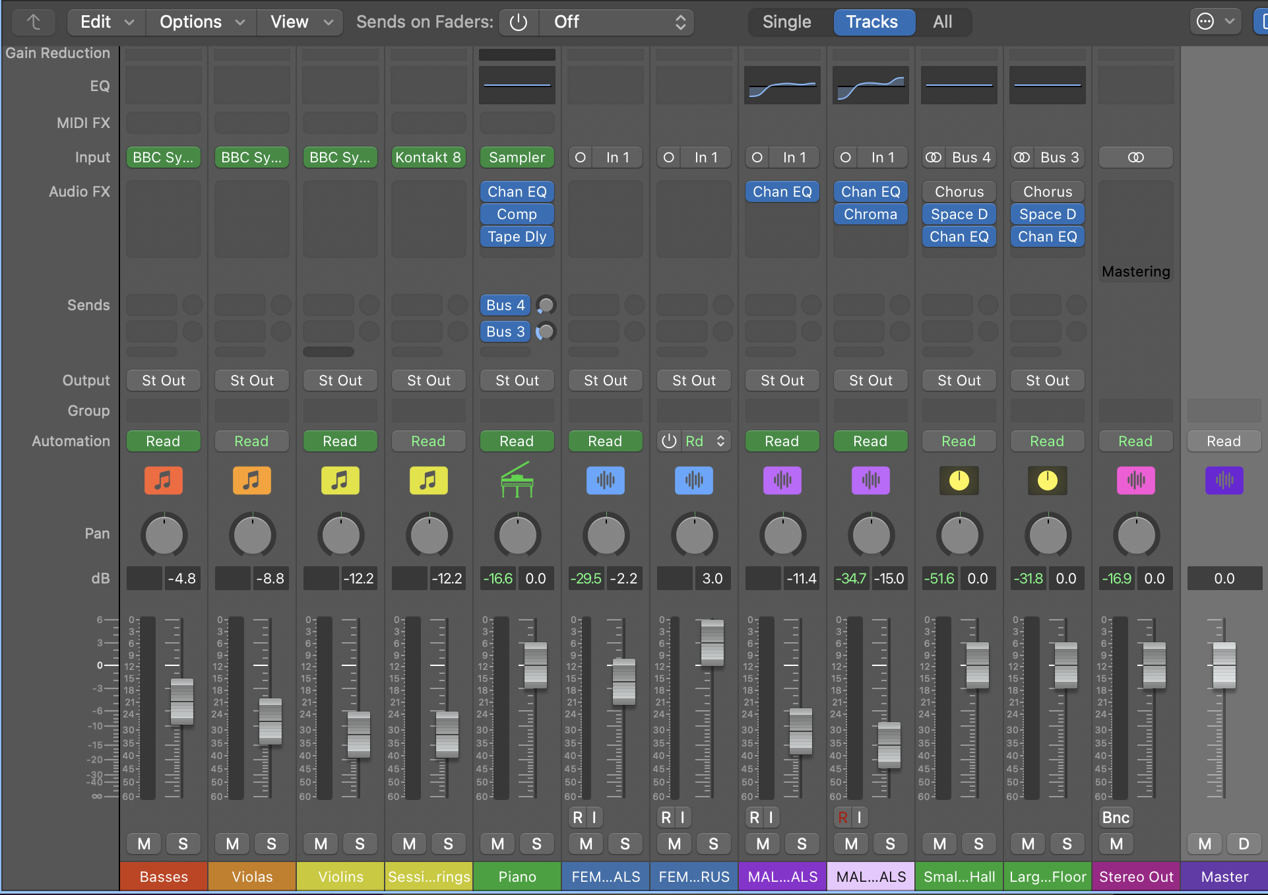Image resolution: width=1268 pixels, height=895 pixels.
Task: Click the Mastering slot on Stereo Out
Action: click(1135, 271)
